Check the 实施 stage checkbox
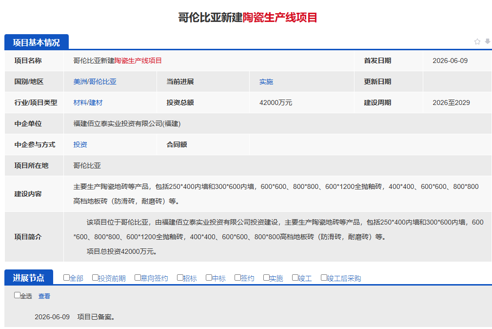 266,277
